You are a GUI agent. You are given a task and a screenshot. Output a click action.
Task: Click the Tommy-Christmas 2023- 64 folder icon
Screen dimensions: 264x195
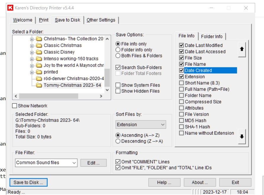click(x=39, y=85)
